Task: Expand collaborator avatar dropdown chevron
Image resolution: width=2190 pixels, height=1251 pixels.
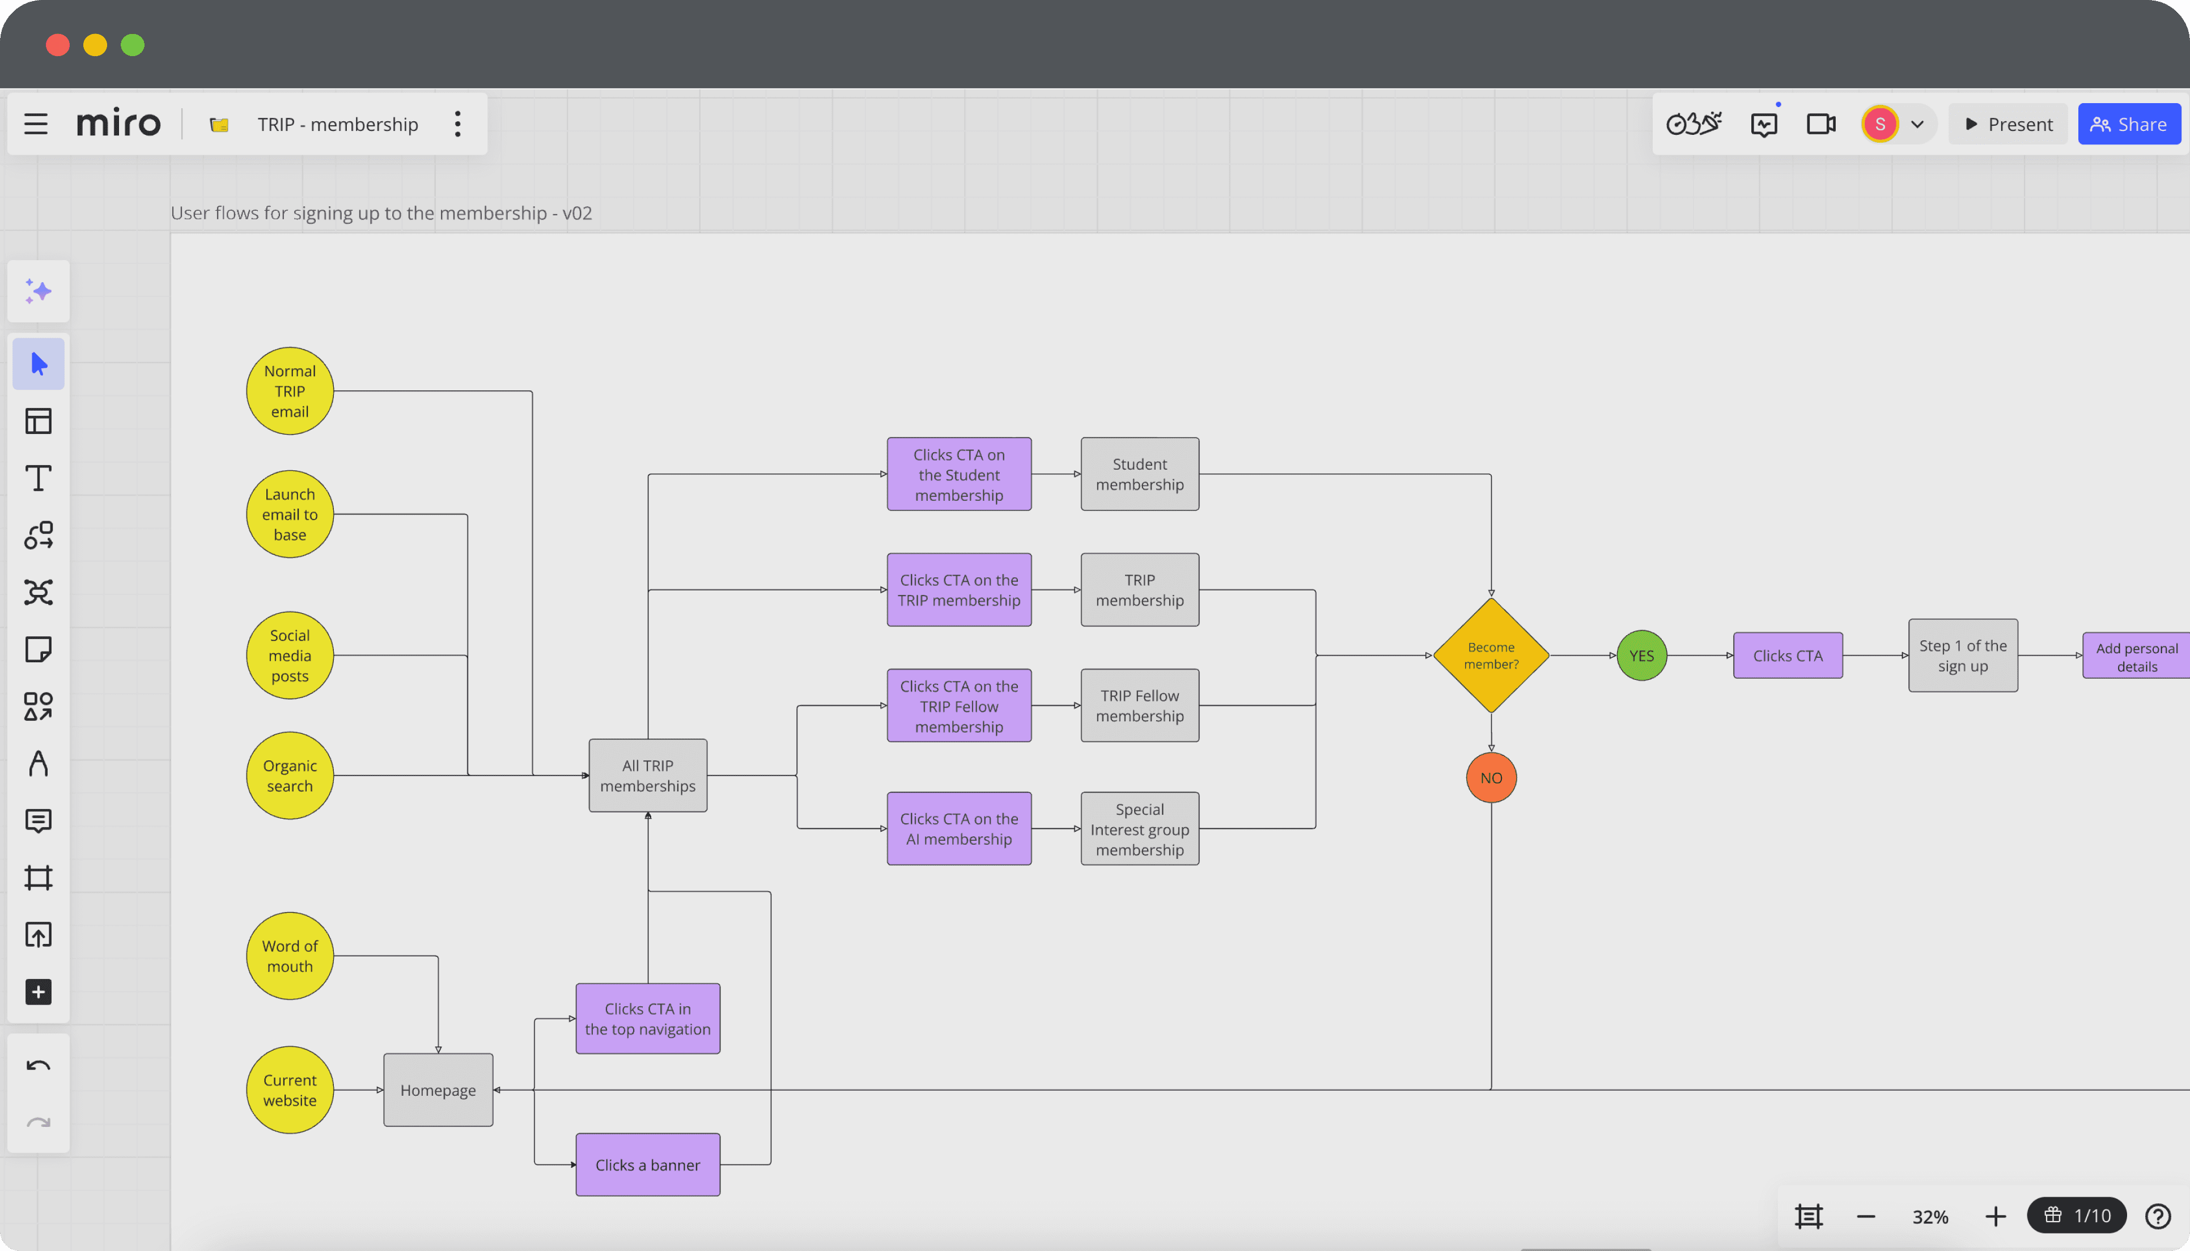Action: [x=1917, y=125]
